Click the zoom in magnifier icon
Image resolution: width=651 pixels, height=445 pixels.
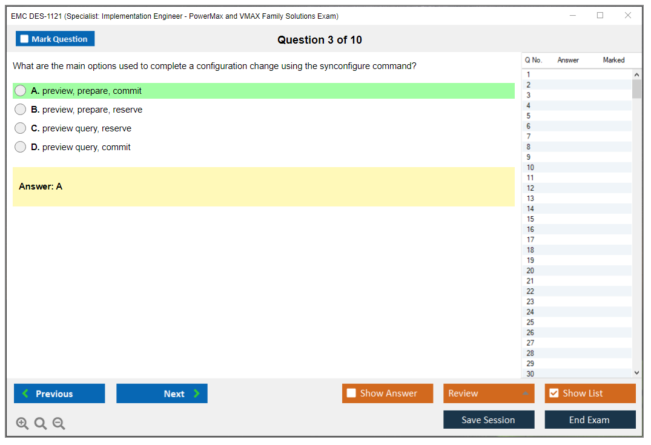22,424
